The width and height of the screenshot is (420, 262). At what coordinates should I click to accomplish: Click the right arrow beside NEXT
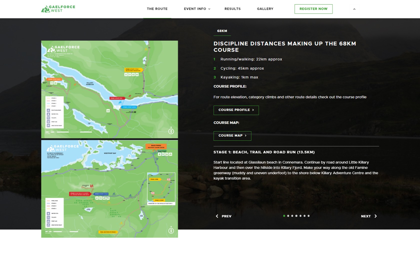tap(375, 216)
